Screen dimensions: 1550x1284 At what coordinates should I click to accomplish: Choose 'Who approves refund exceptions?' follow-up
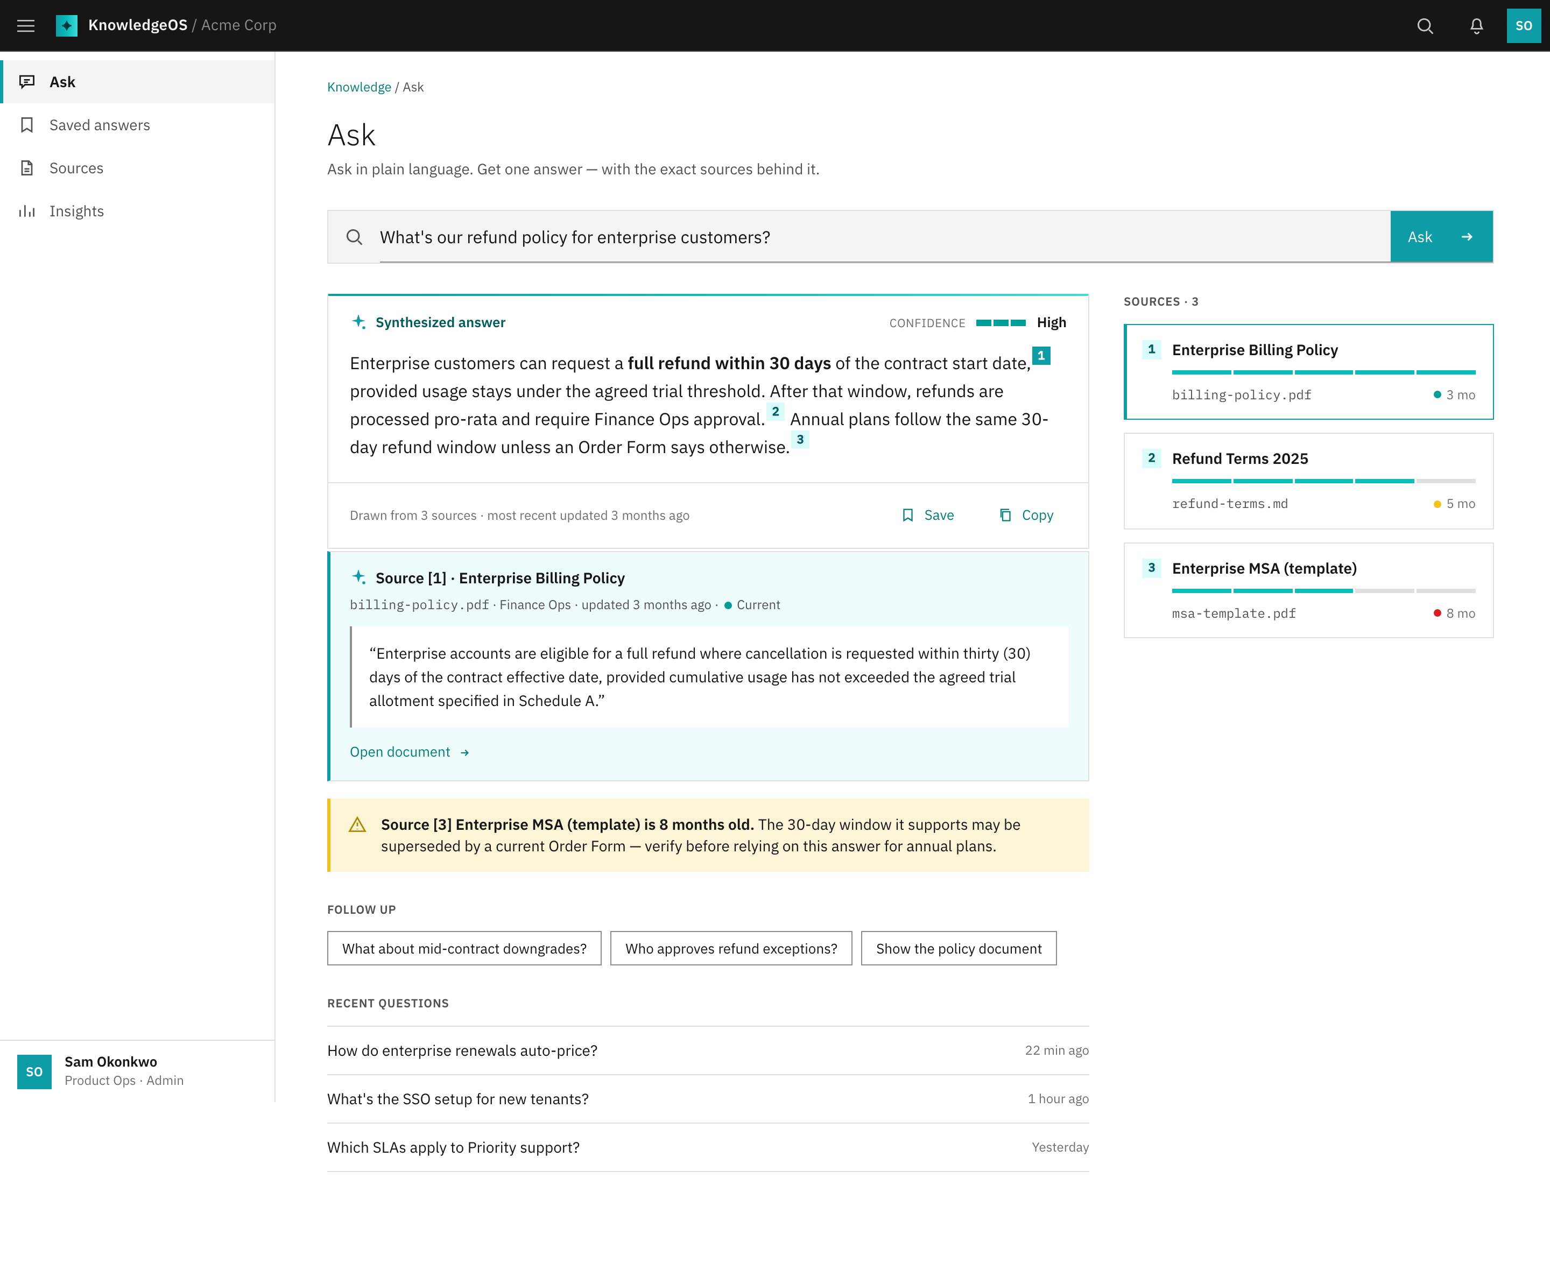(x=731, y=948)
